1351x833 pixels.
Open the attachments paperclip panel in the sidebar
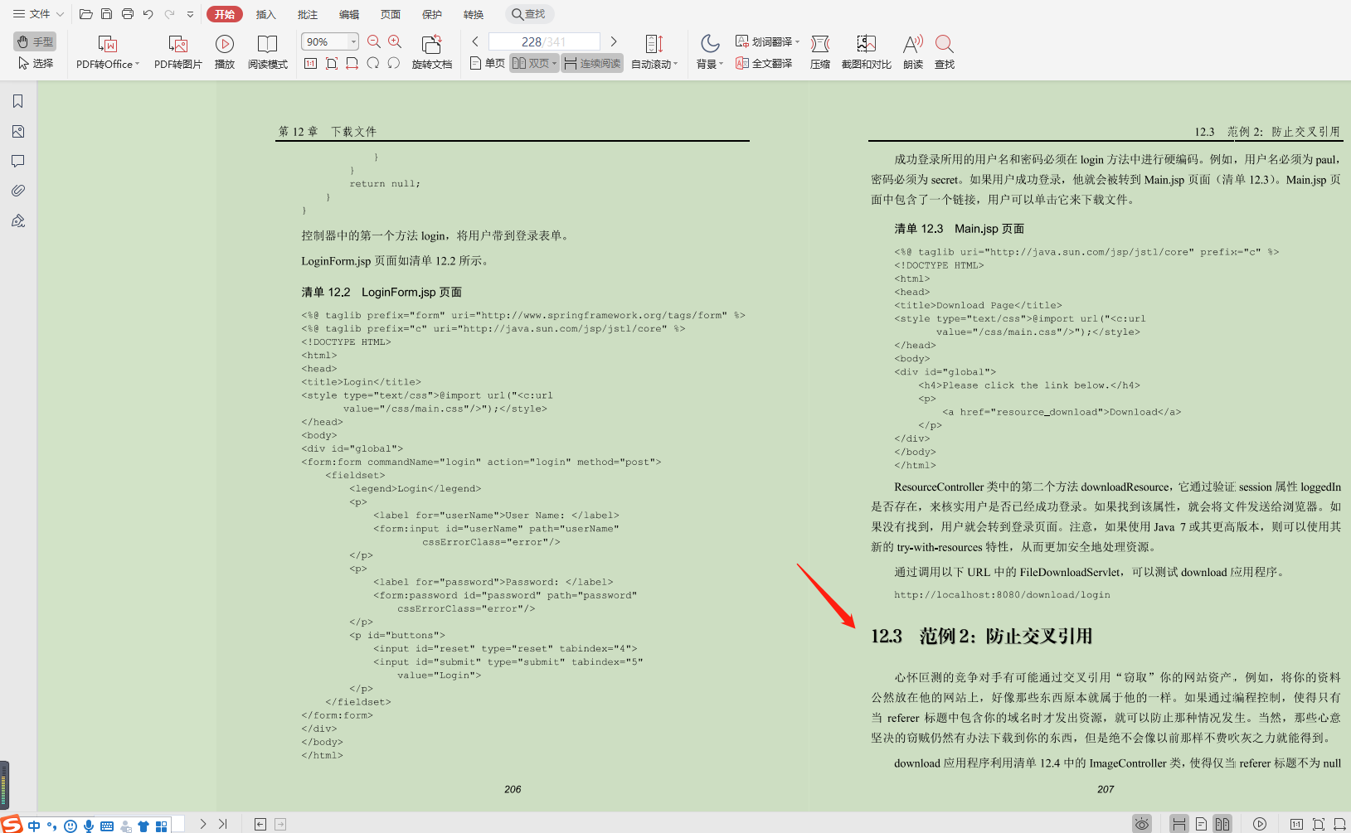18,191
